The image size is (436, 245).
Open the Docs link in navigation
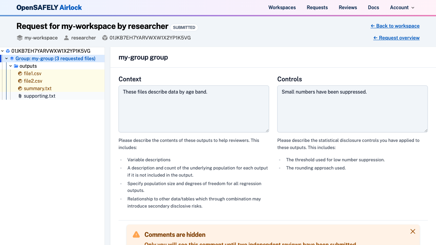(x=373, y=7)
